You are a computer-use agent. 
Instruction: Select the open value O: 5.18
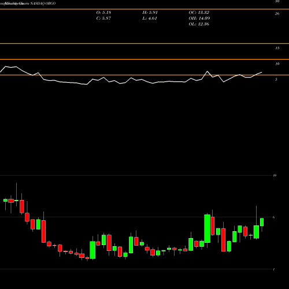point(103,13)
